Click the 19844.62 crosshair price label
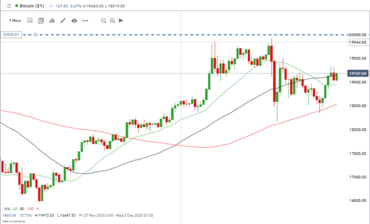370x224 pixels. (358, 42)
